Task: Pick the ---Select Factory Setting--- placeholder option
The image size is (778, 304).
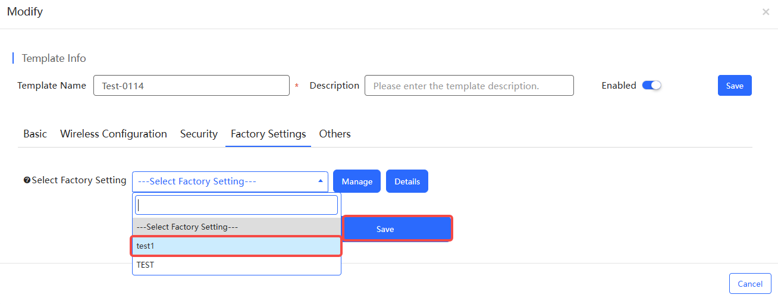Action: pos(236,227)
